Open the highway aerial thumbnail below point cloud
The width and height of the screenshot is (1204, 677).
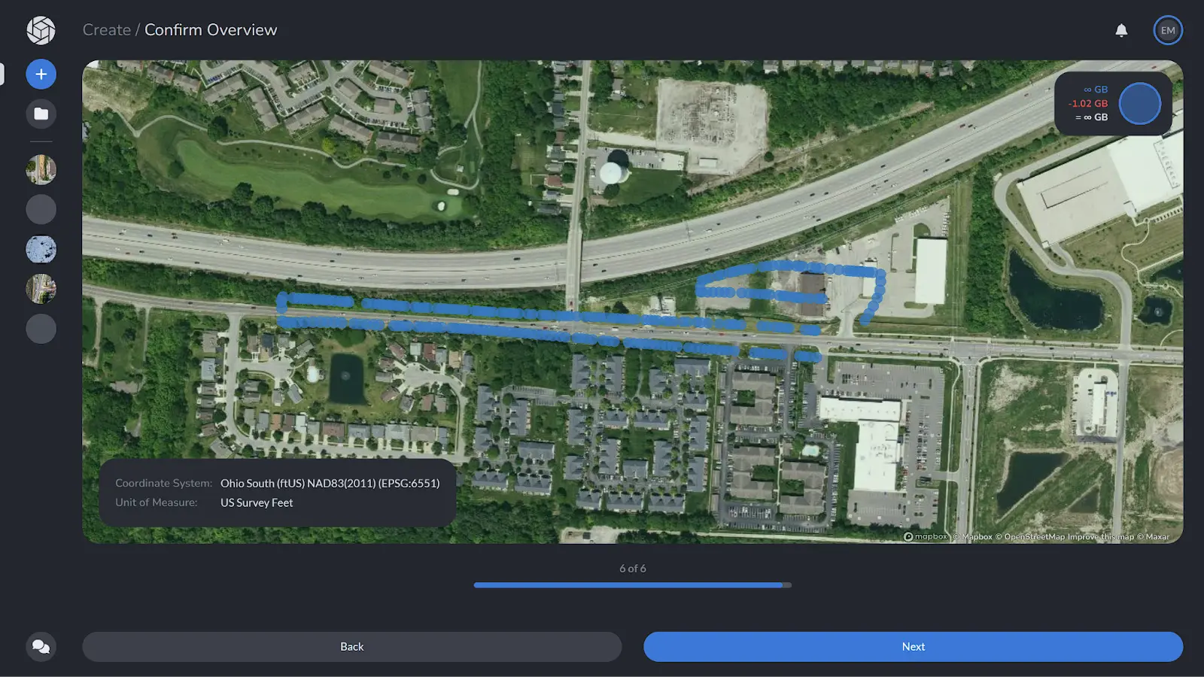point(41,289)
